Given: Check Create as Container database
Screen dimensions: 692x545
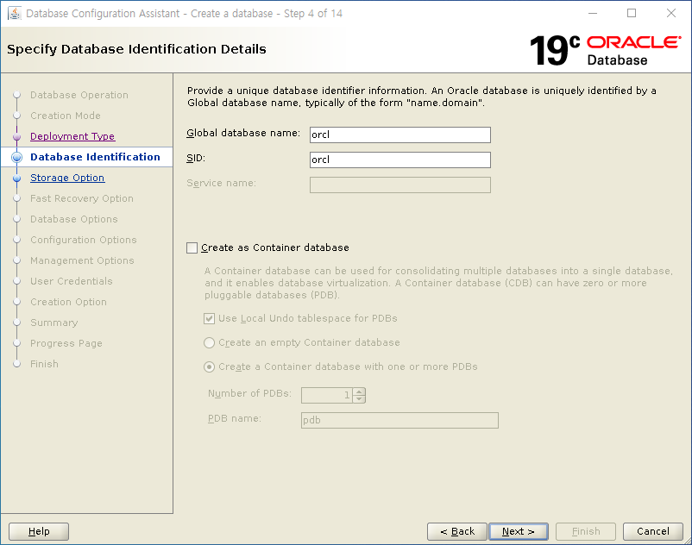Looking at the screenshot, I should [x=192, y=247].
